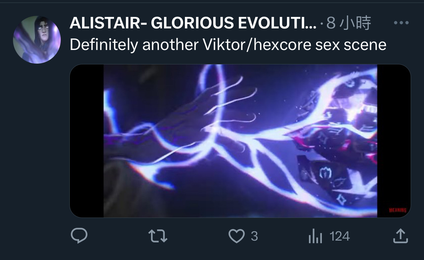Open view analytics bar chart icon
Image resolution: width=424 pixels, height=260 pixels.
coord(315,236)
